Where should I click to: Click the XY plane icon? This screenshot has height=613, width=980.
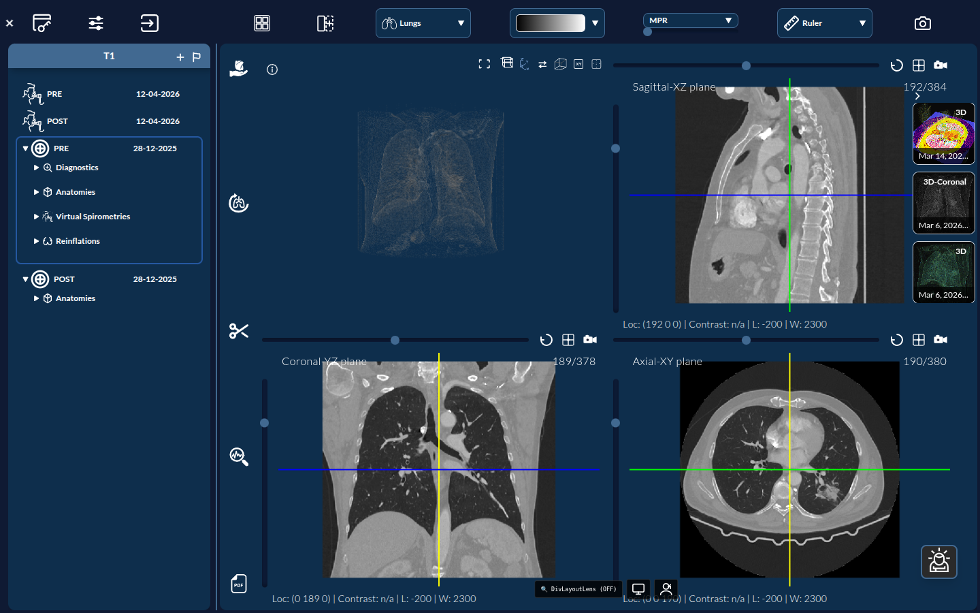pos(578,64)
